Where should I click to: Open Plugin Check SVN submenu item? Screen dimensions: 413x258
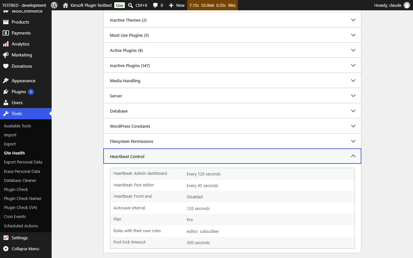[20, 207]
